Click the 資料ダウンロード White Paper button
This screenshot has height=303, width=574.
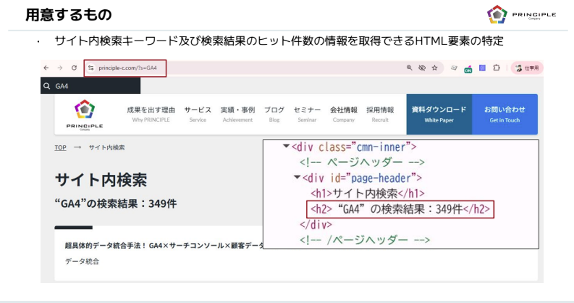click(439, 114)
